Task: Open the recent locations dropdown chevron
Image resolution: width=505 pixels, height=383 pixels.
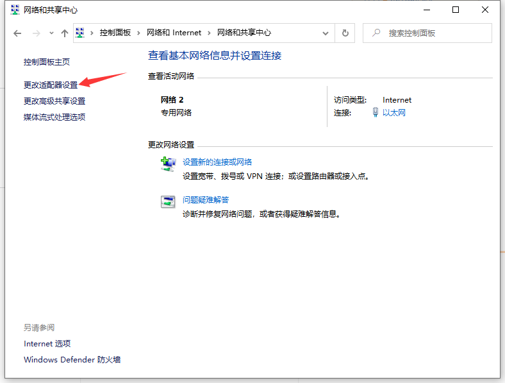Action: tap(51, 33)
